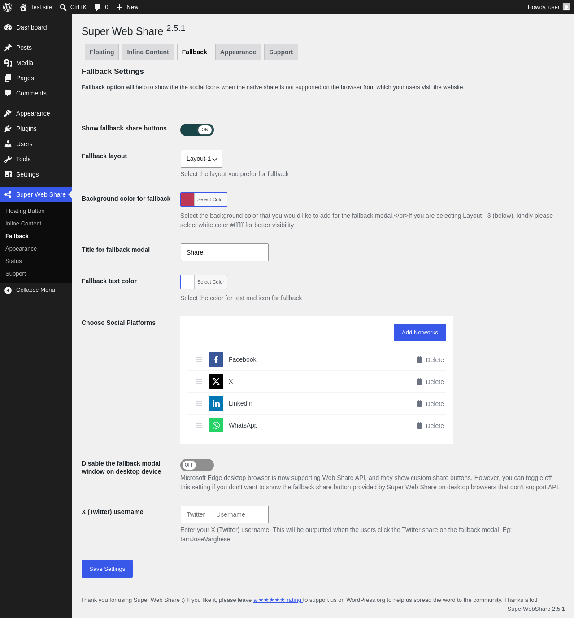Focus the Title for fallback modal field

tap(225, 252)
